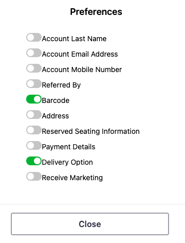Image resolution: width=185 pixels, height=243 pixels.
Task: Click the 'Receive Marketing' label text
Action: tap(72, 178)
